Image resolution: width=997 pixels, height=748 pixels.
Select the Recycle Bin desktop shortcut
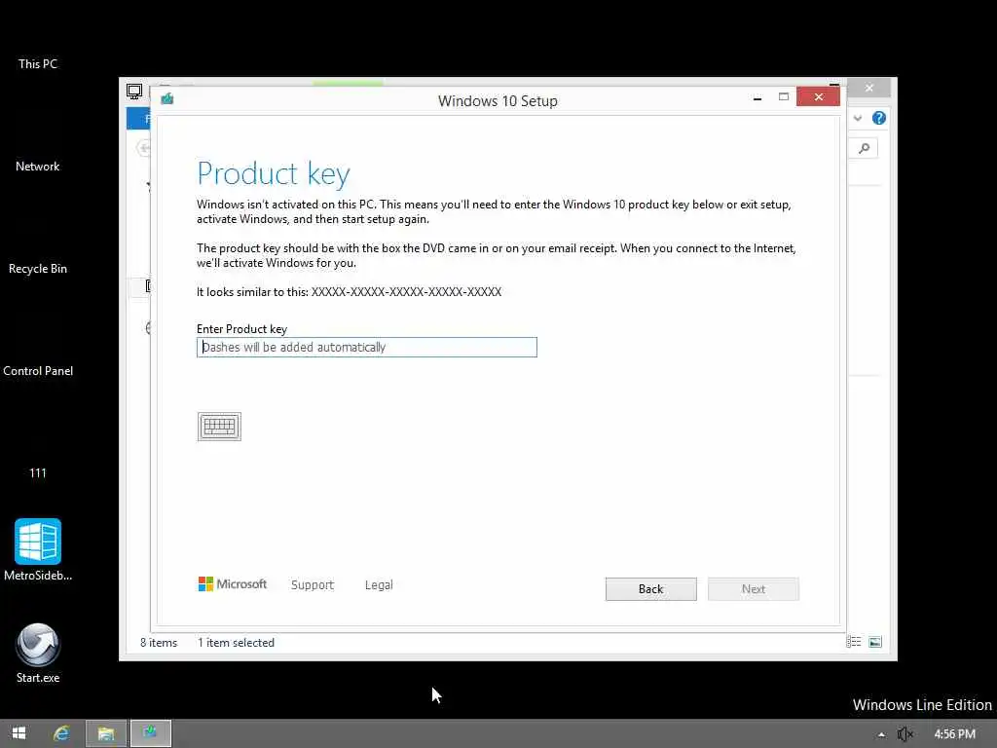(x=38, y=269)
